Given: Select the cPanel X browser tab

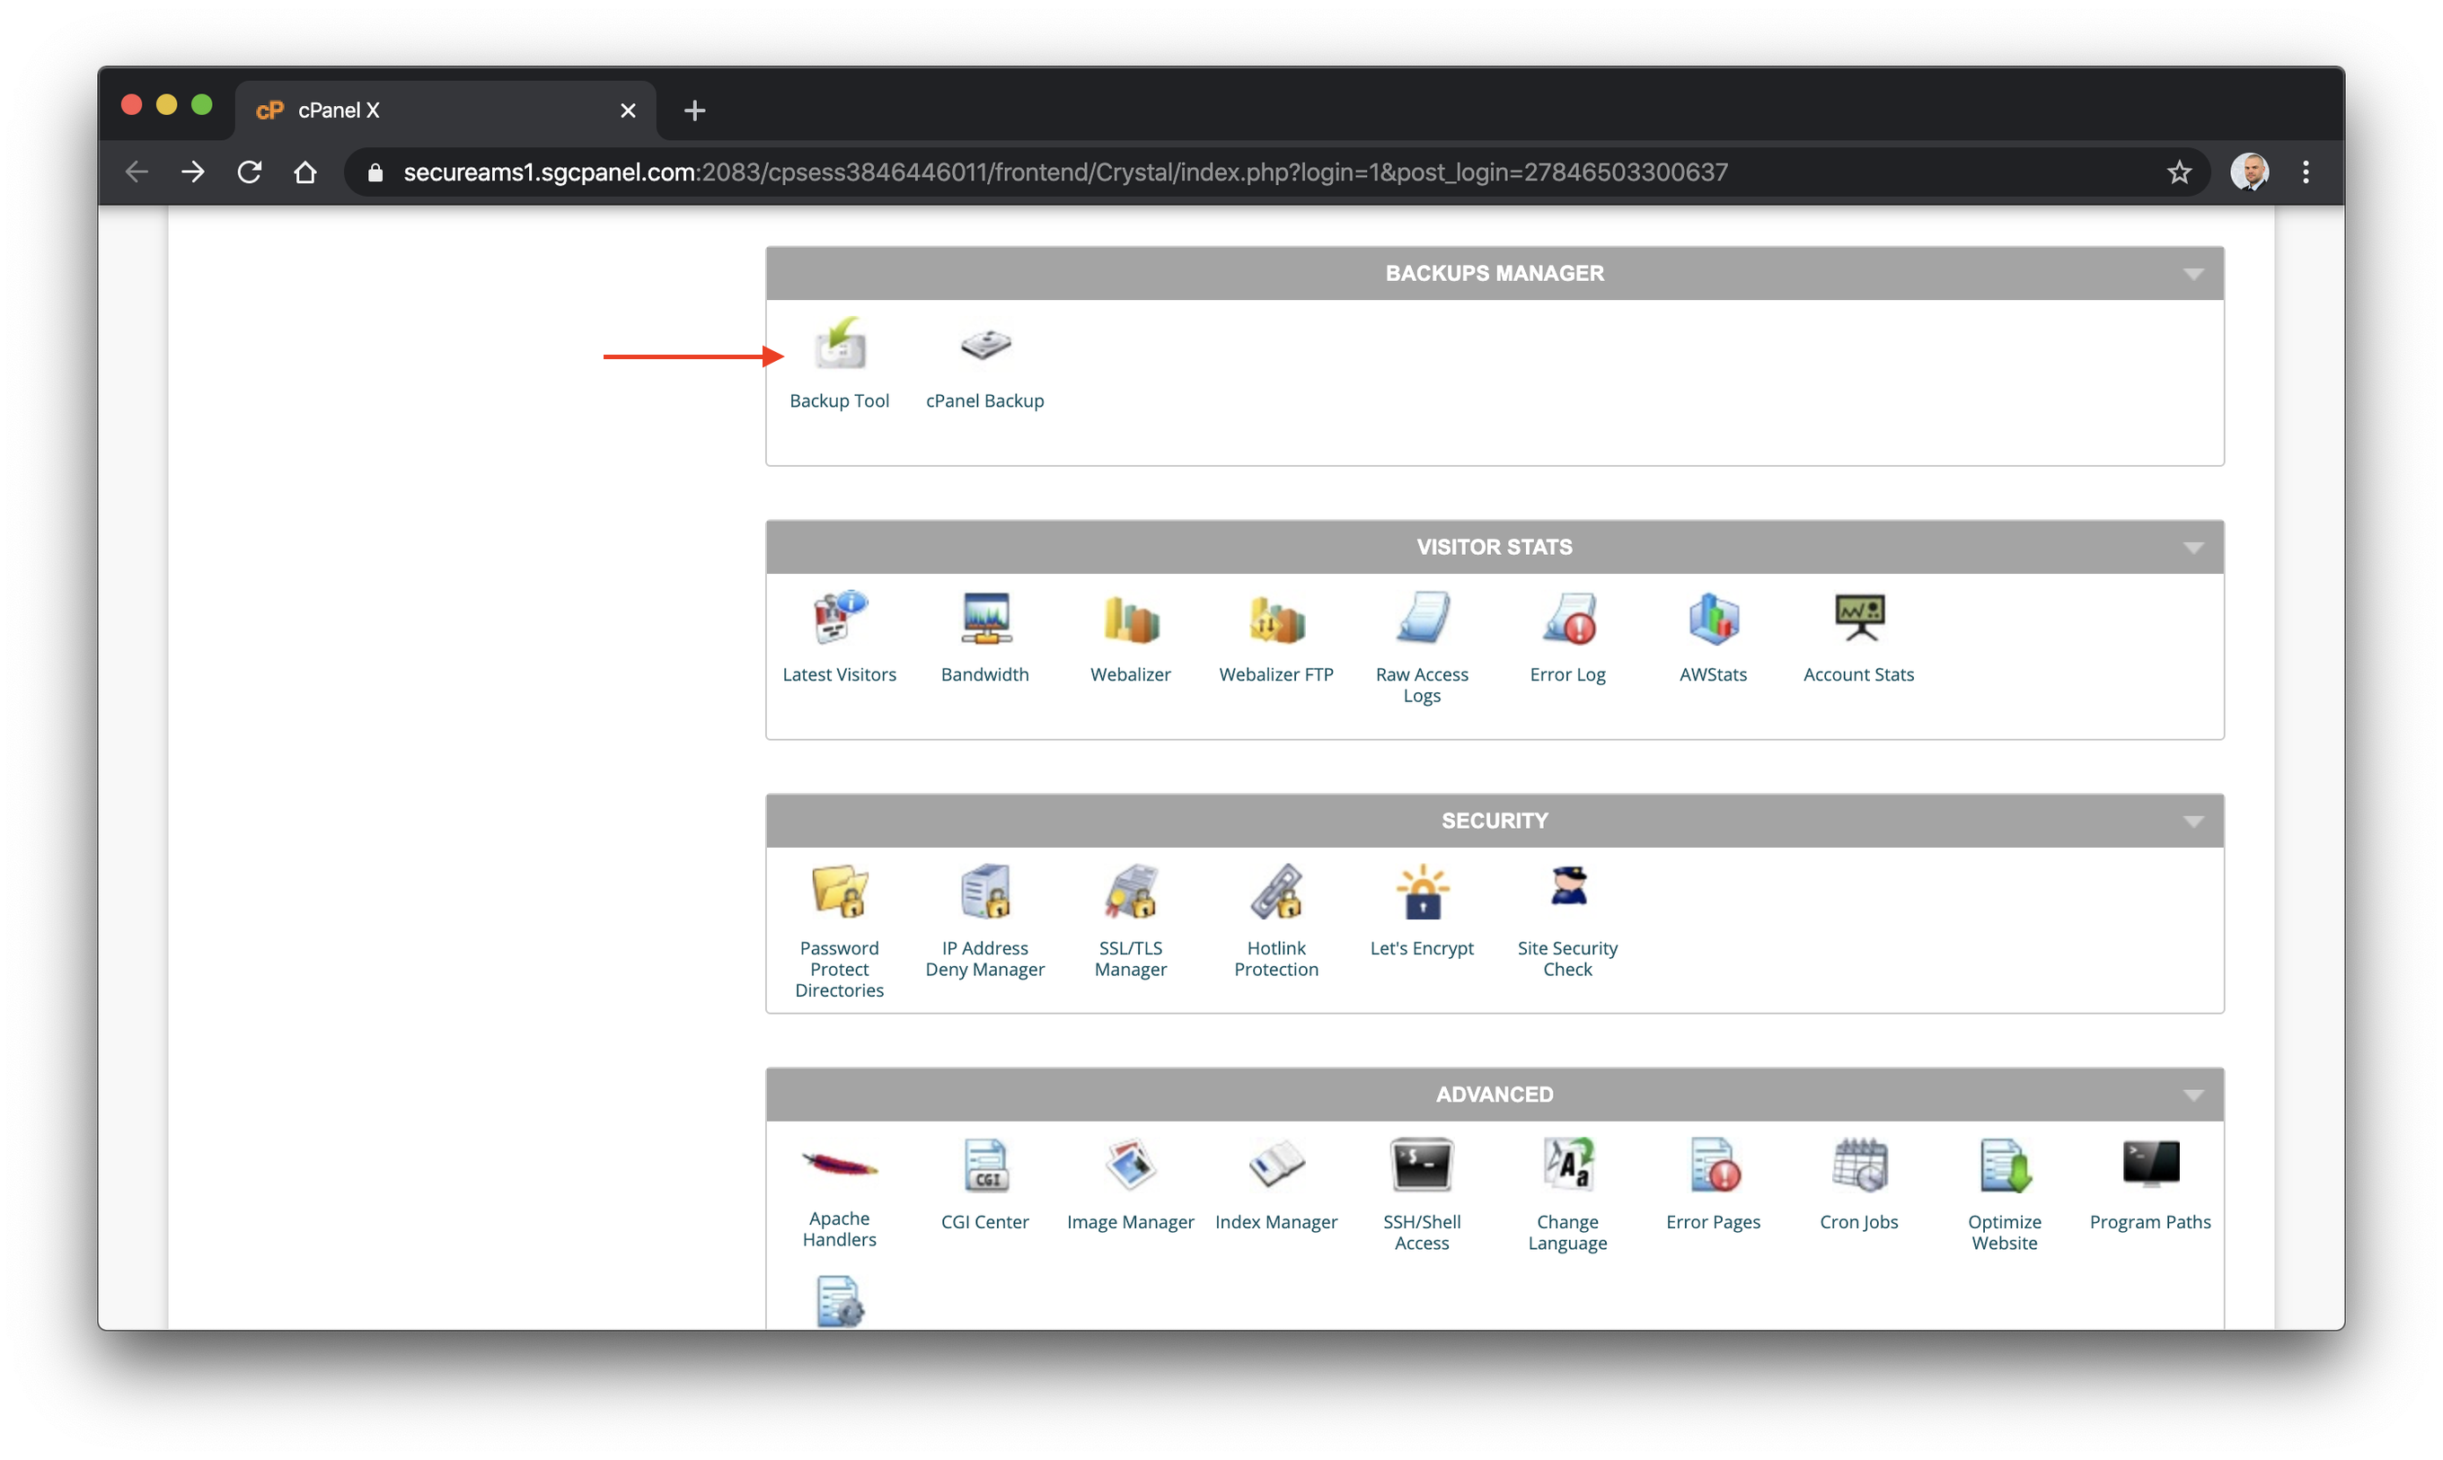Looking at the screenshot, I should point(445,110).
